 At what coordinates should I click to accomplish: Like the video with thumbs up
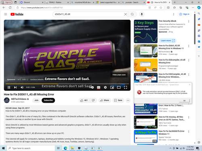[84, 100]
